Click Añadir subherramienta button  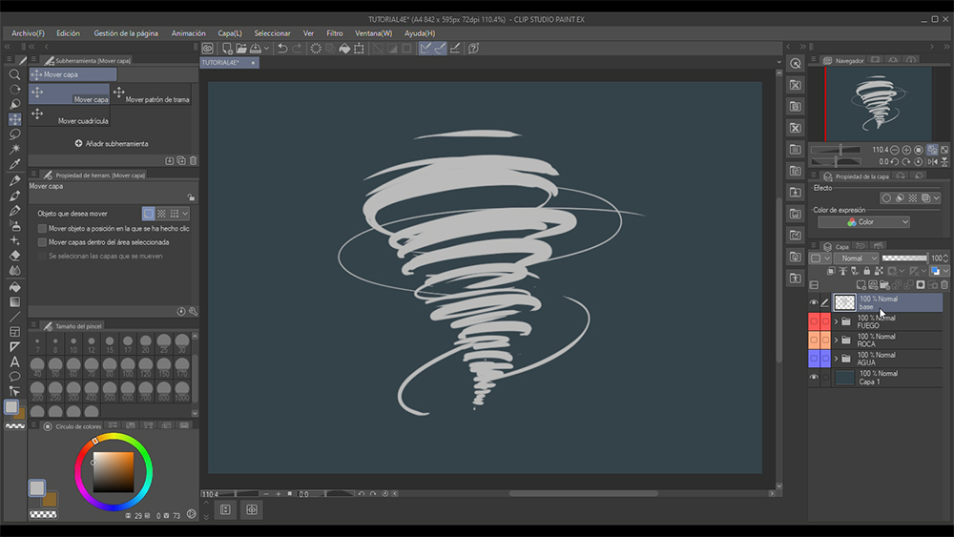coord(111,144)
